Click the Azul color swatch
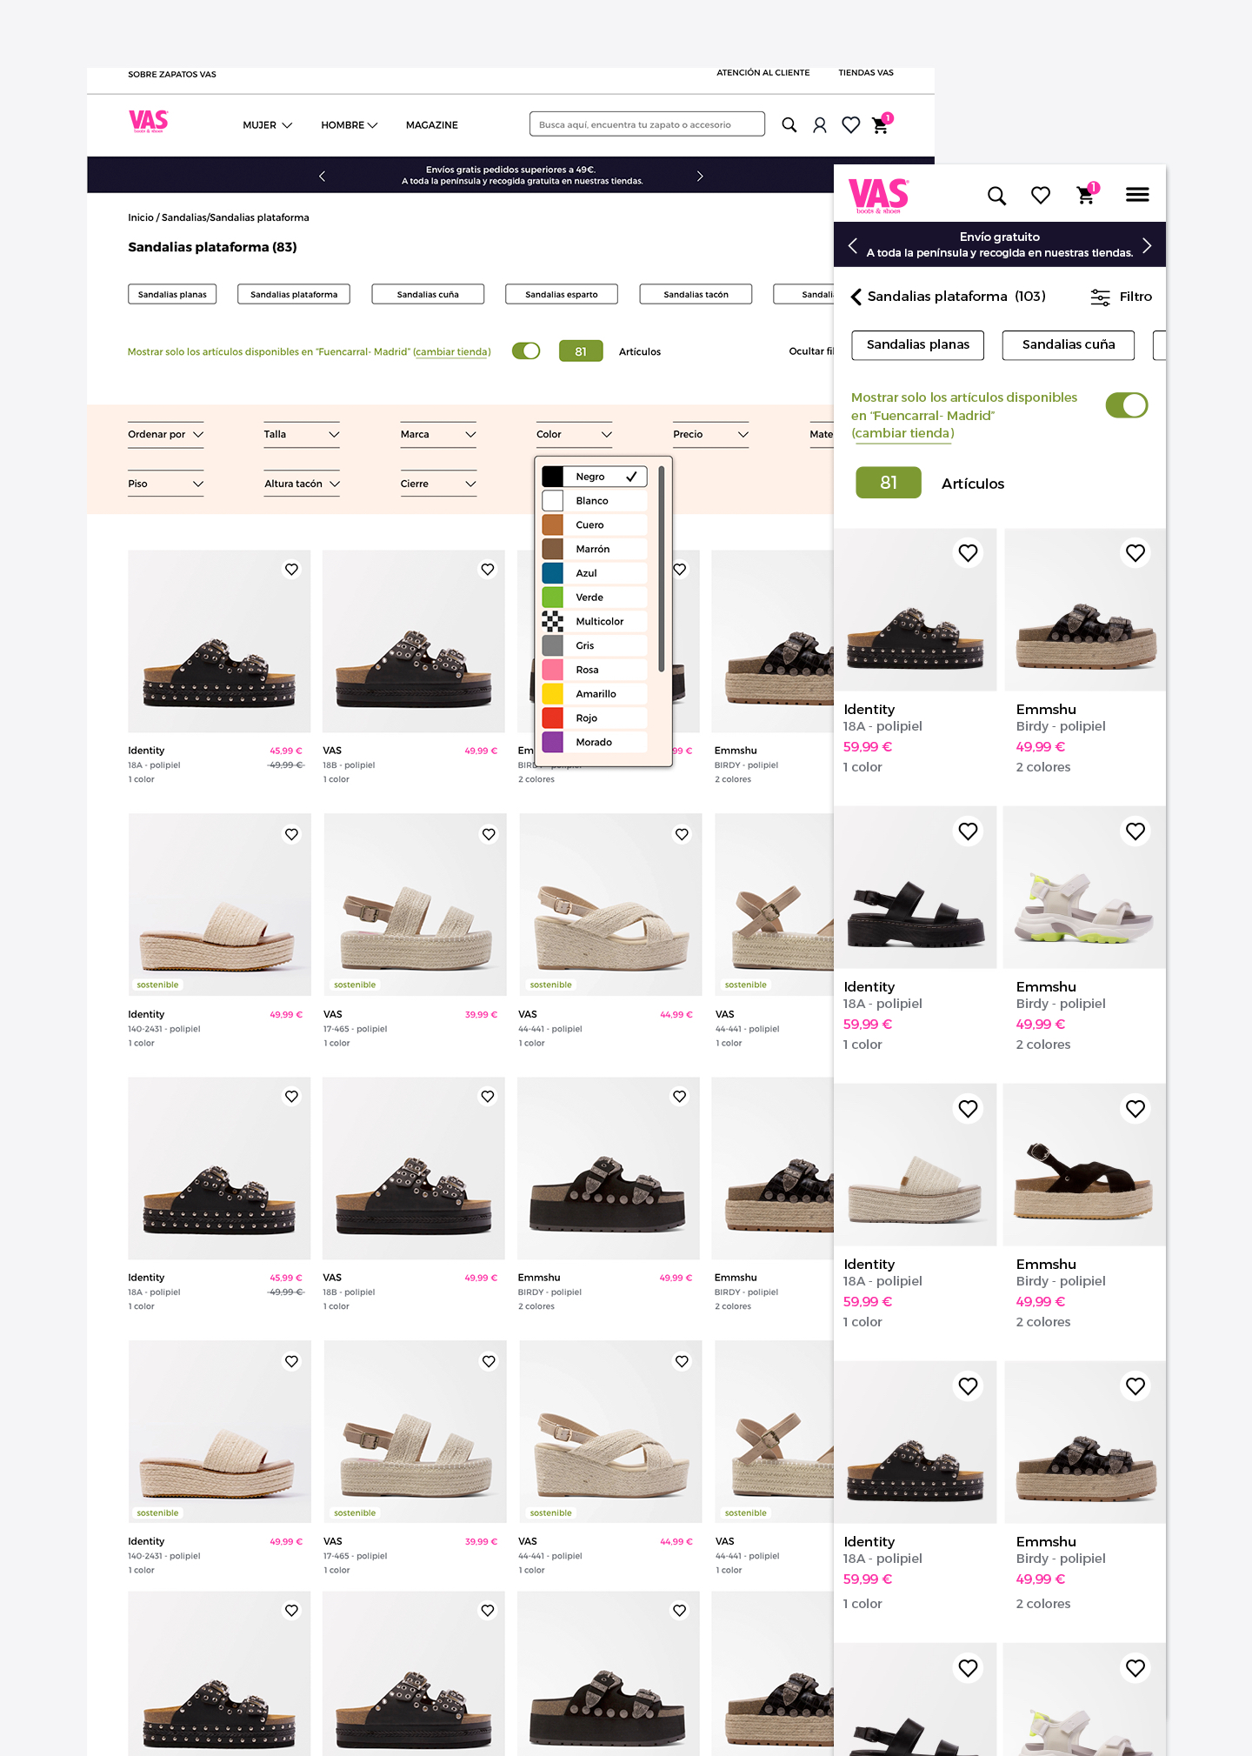 [552, 573]
